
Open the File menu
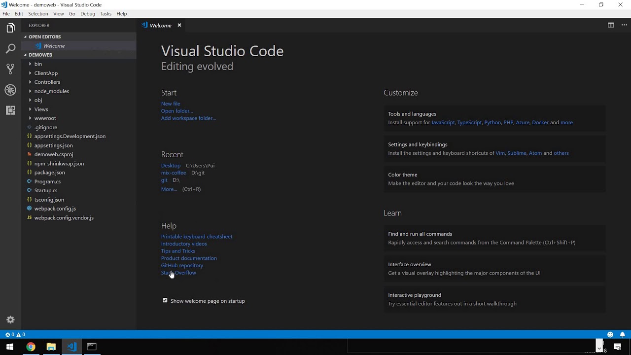[x=6, y=14]
